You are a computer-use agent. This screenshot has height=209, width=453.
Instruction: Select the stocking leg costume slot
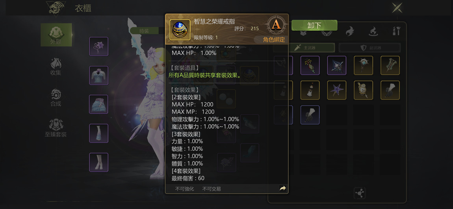99,133
